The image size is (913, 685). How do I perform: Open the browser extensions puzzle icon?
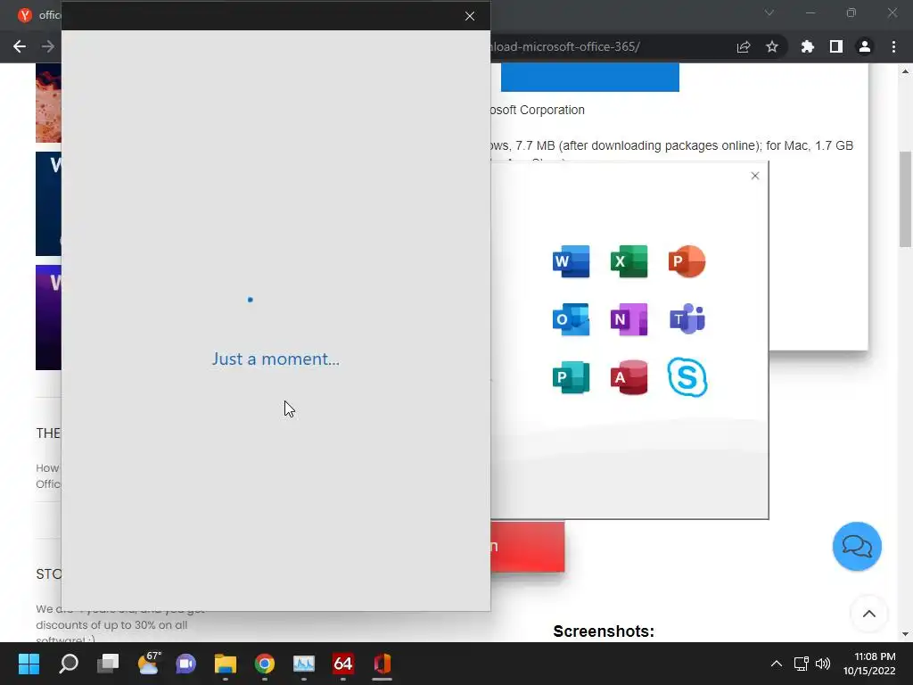point(808,46)
